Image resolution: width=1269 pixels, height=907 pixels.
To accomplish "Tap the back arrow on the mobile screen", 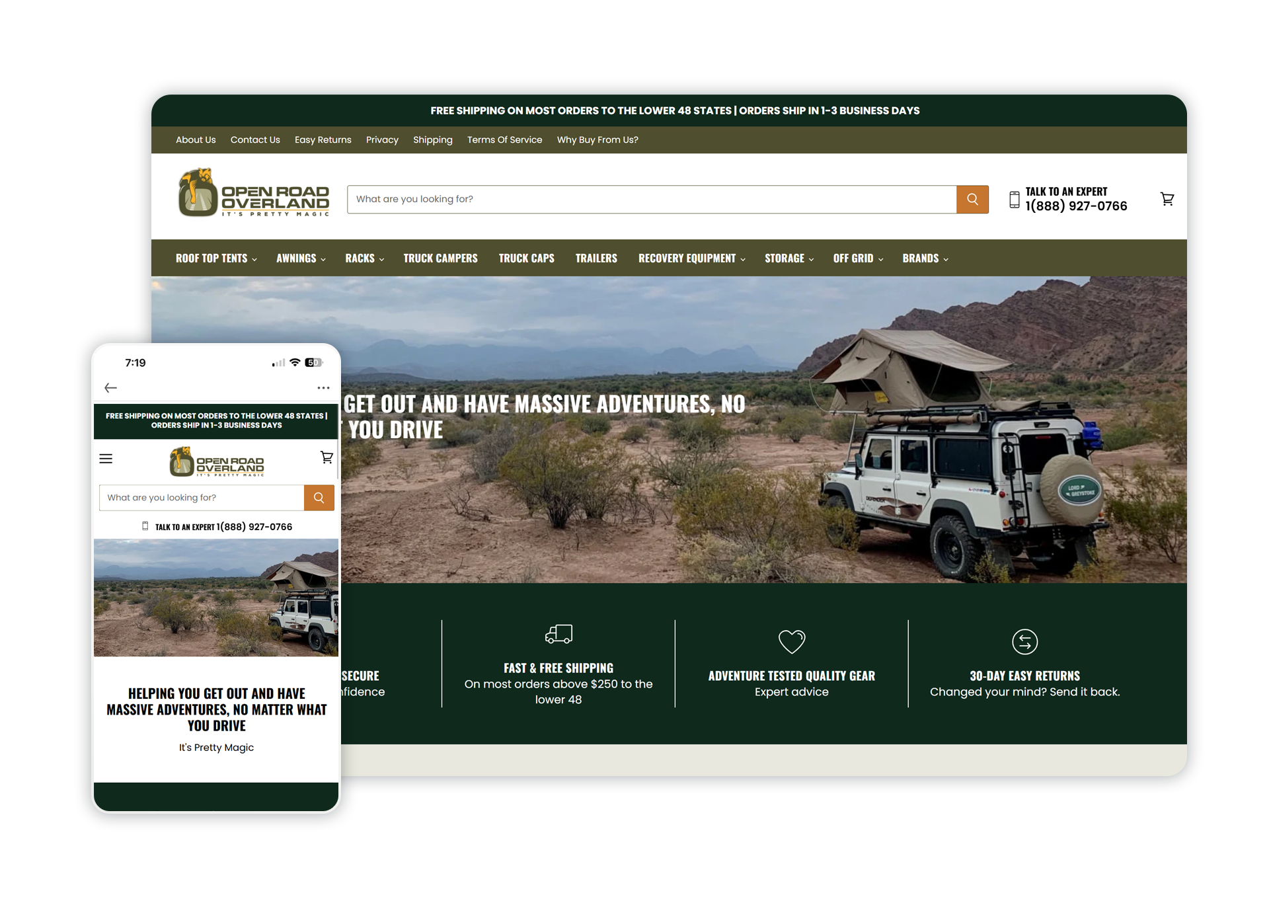I will 110,388.
